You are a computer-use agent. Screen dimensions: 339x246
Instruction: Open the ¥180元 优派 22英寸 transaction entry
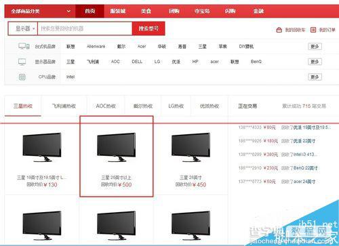tap(277, 141)
